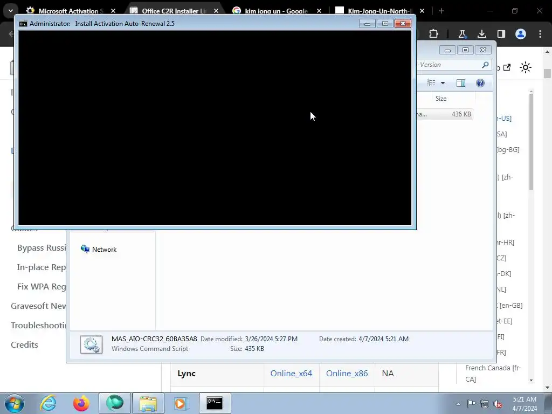Viewport: 552px width, 414px height.
Task: Launch Firefox from taskbar
Action: [x=81, y=403]
